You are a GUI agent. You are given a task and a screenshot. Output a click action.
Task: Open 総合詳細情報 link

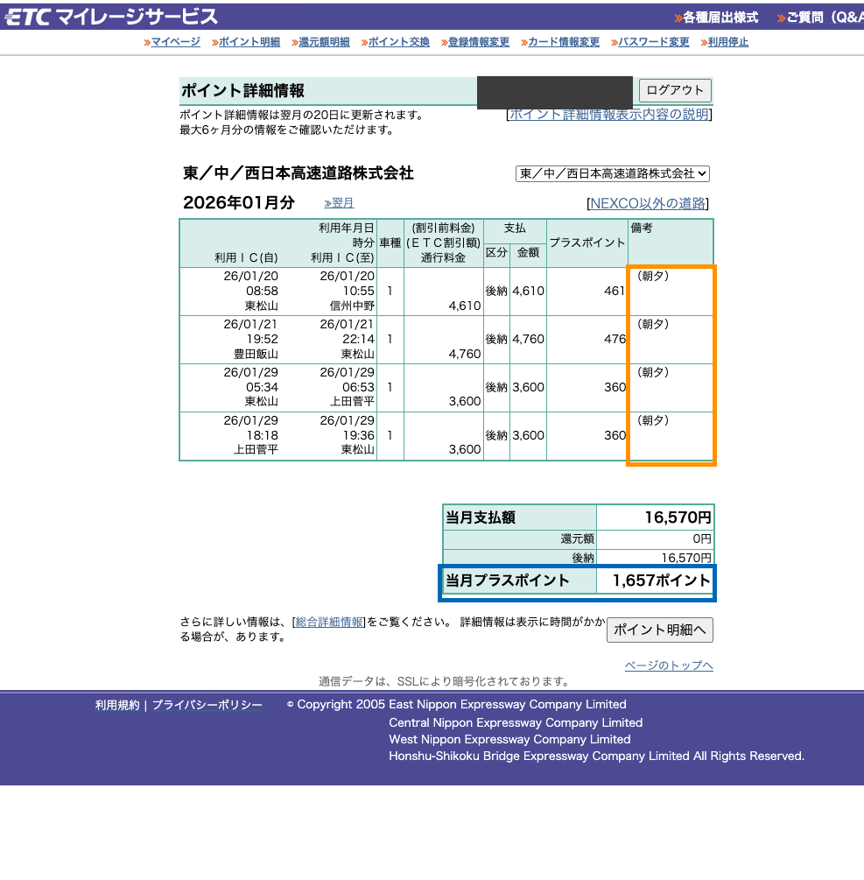(x=329, y=622)
